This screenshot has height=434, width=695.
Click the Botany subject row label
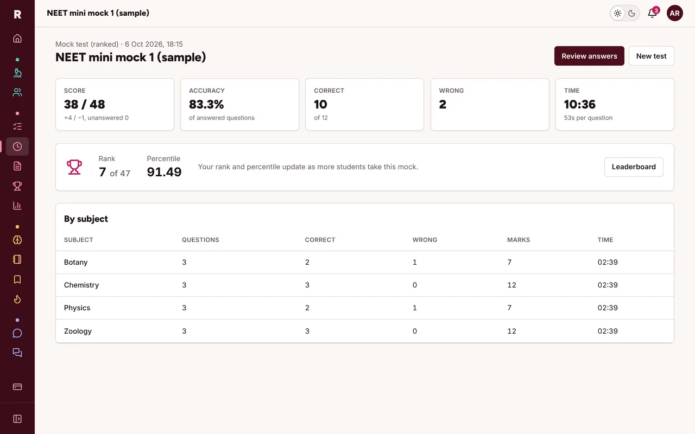point(75,262)
